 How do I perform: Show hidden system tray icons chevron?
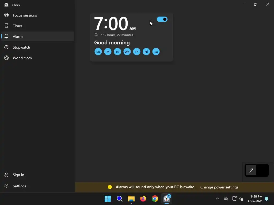tap(218, 199)
